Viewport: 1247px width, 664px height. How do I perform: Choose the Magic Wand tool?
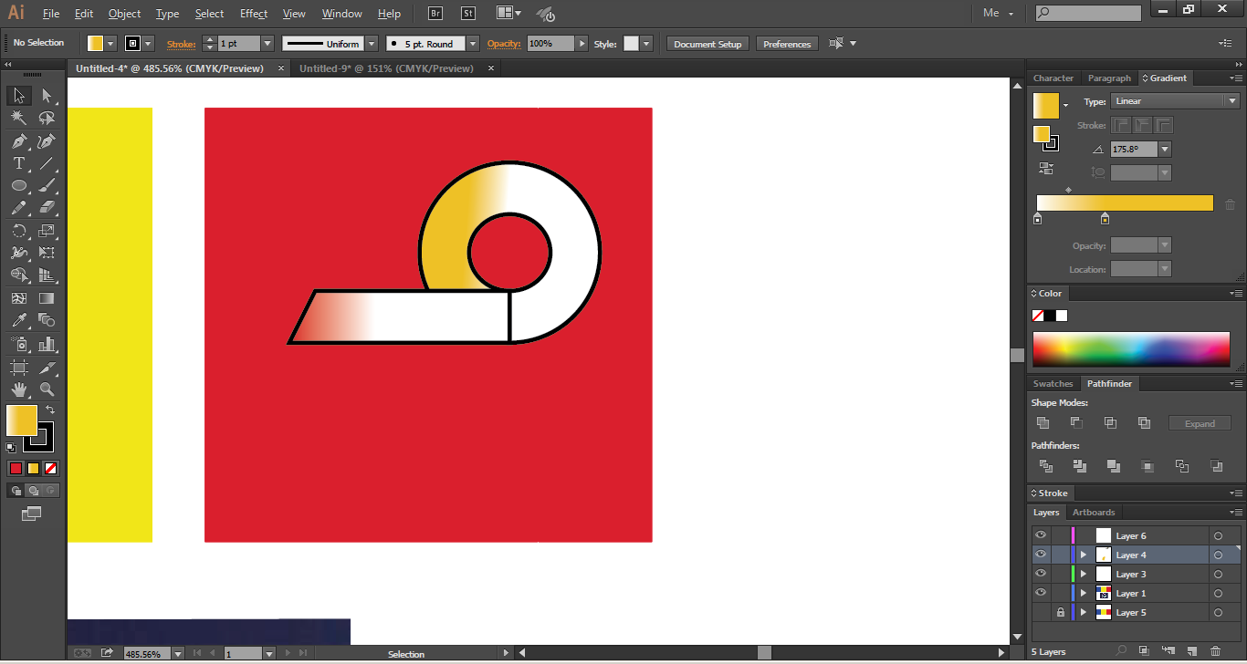pyautogui.click(x=19, y=119)
